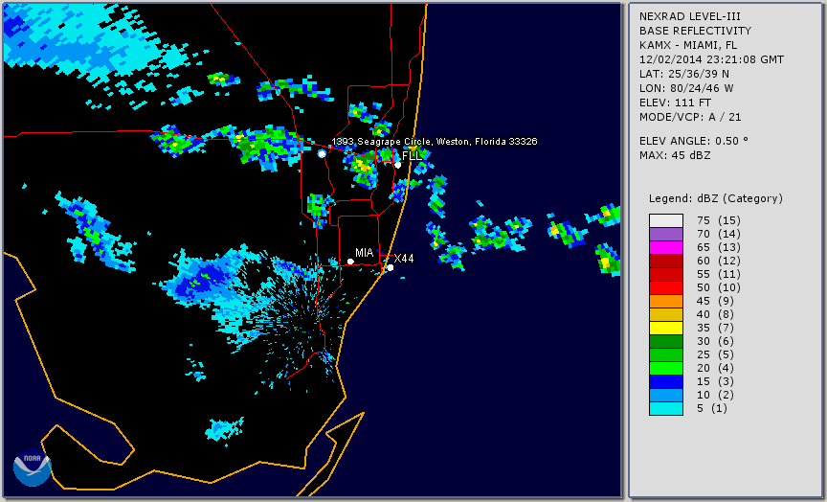This screenshot has width=827, height=502.
Task: Click the FLL map label
Action: 412,156
